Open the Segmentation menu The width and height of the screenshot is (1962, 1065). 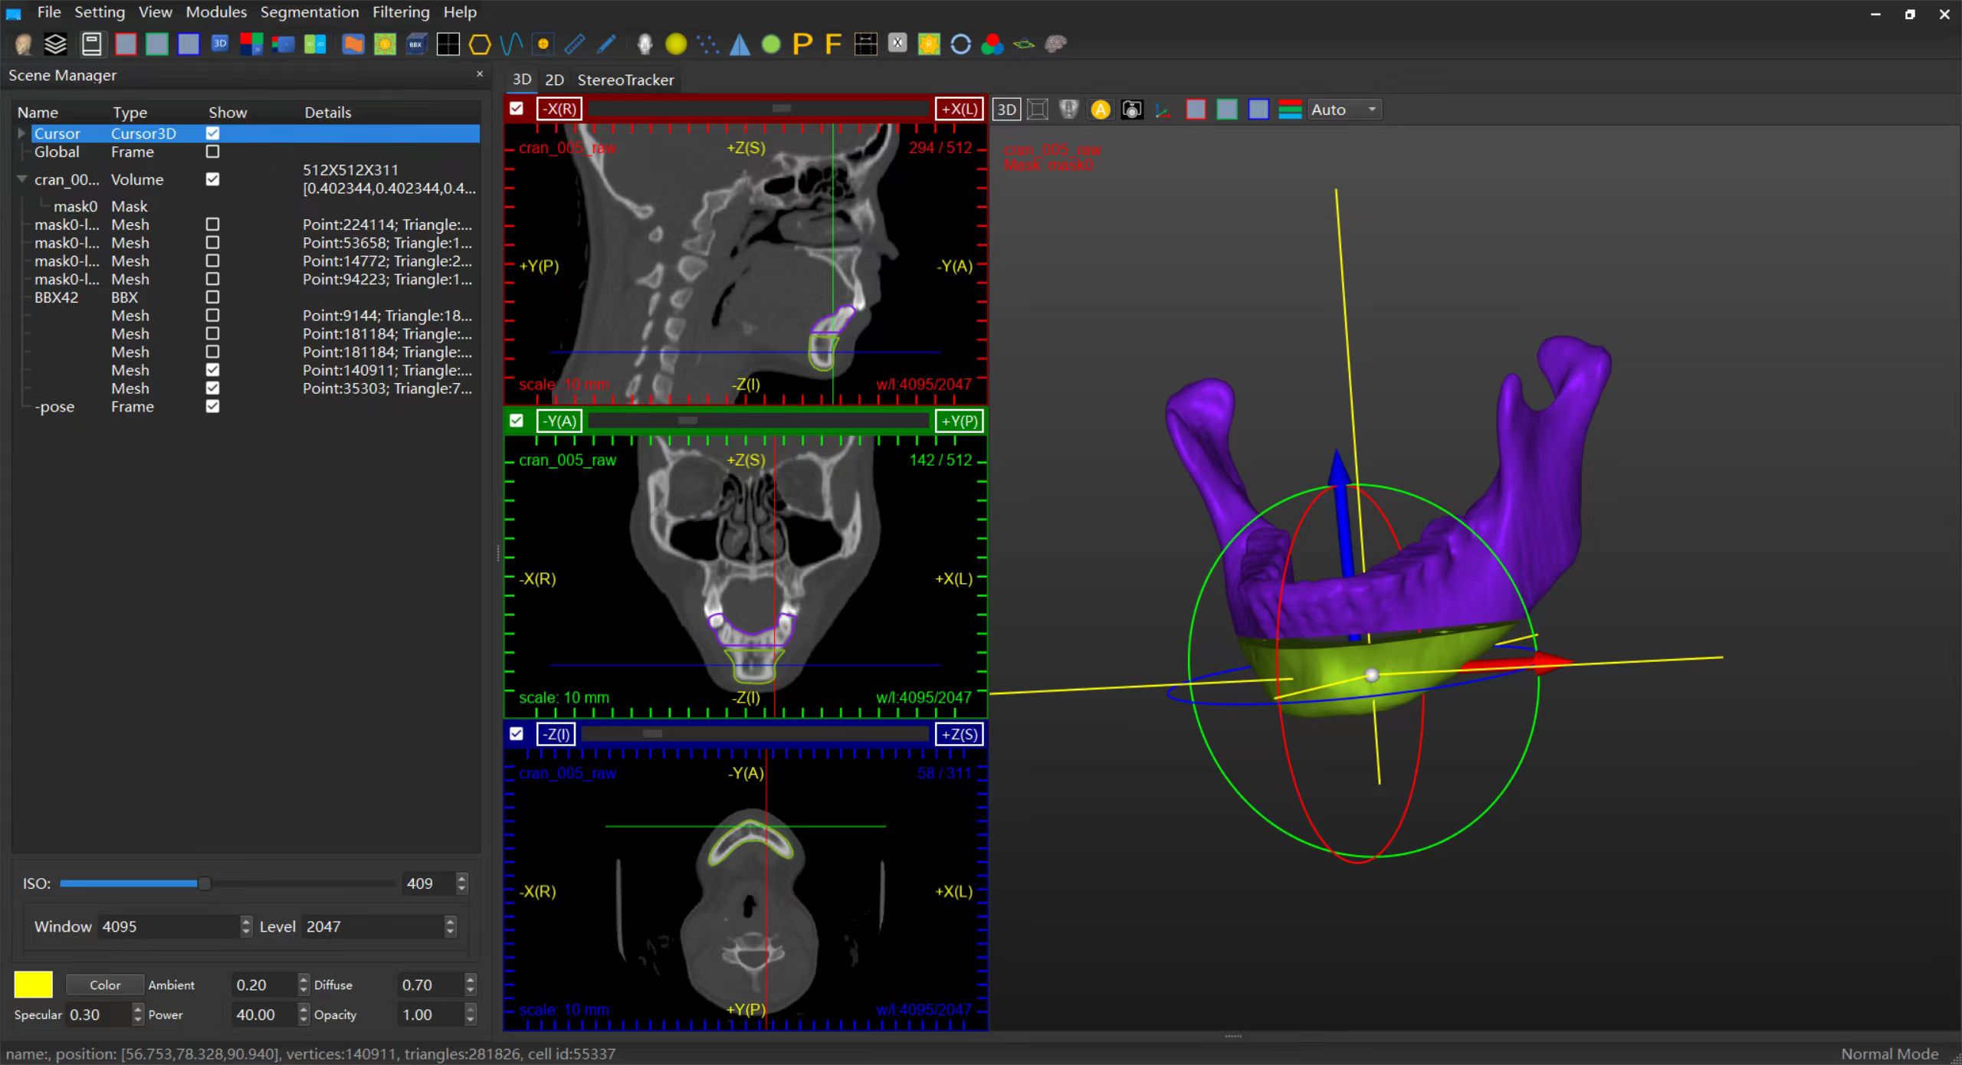(310, 12)
